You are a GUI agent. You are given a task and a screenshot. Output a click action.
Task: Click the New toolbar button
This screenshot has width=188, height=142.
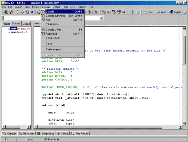tap(148, 12)
